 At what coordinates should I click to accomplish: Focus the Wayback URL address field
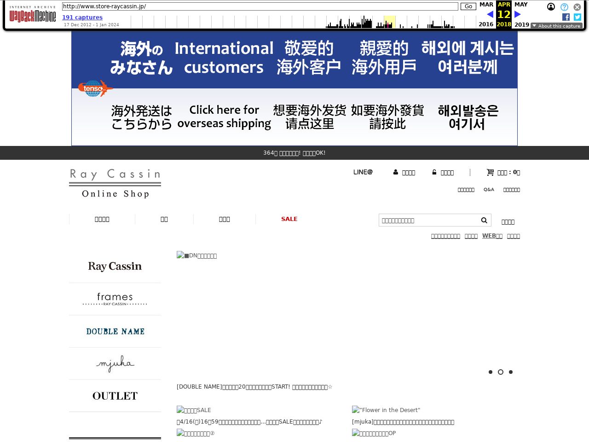click(260, 6)
